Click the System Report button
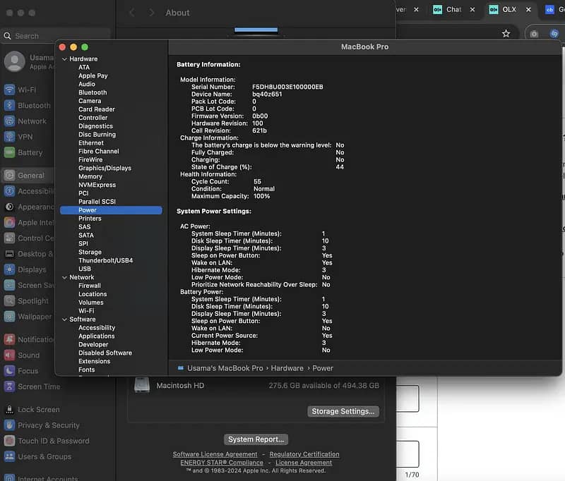The height and width of the screenshot is (481, 565). (256, 439)
